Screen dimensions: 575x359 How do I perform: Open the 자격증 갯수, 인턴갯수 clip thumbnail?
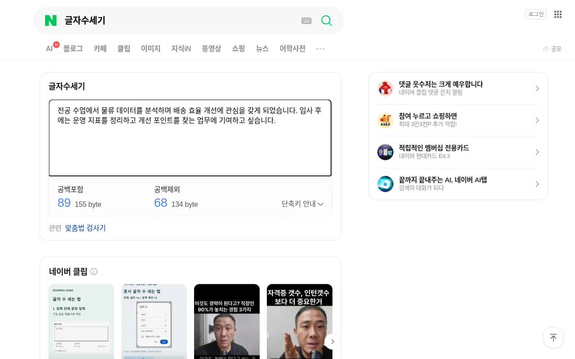[299, 321]
